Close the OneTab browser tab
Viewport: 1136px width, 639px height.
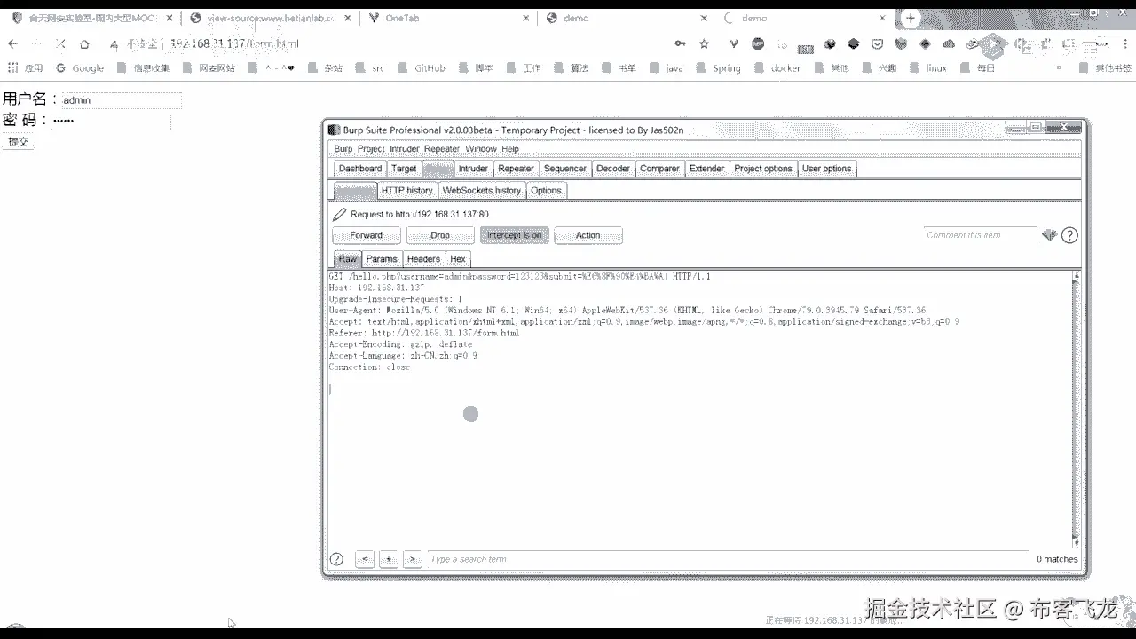pos(525,18)
